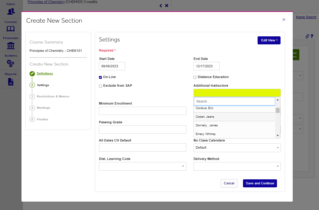Click the Save and Continue button

(x=260, y=183)
